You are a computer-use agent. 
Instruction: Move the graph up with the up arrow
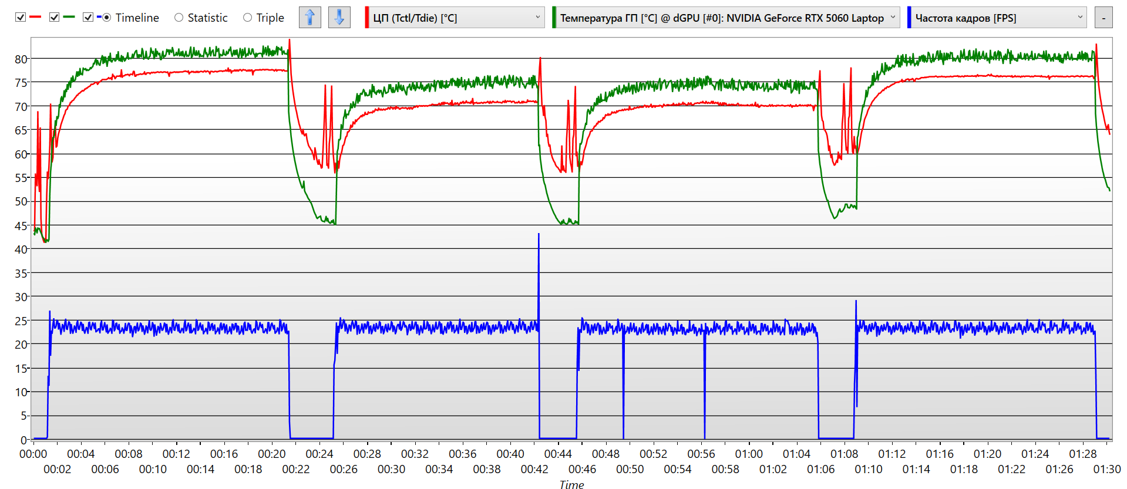tap(310, 18)
